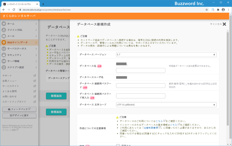The height and width of the screenshot is (146, 232).
Task: Click the site lock icon in address bar
Action: [20, 10]
